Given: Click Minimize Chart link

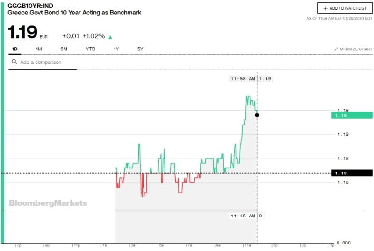Looking at the screenshot, I should pyautogui.click(x=353, y=49).
